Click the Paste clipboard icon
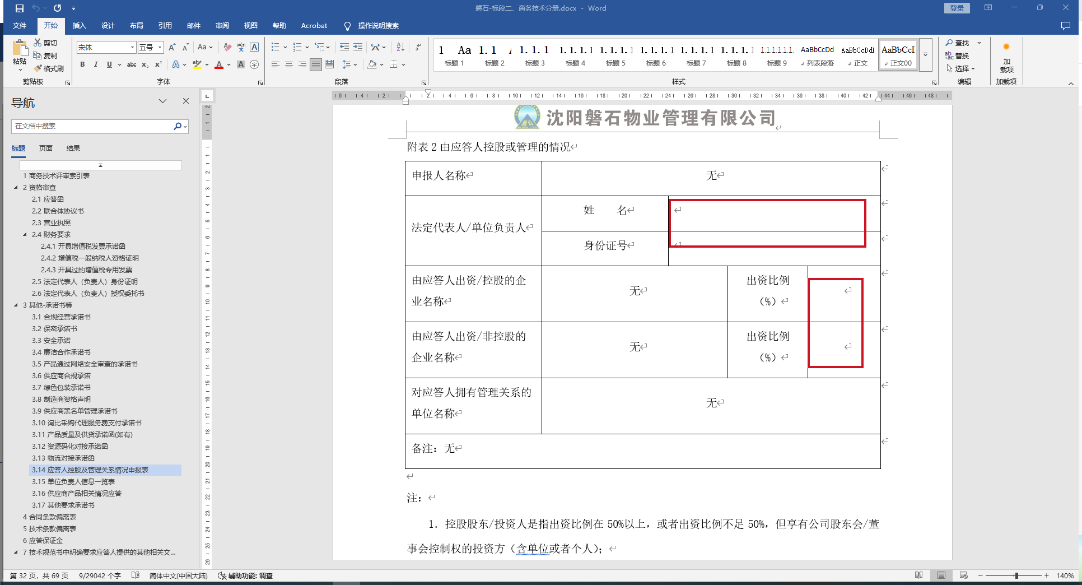Image resolution: width=1082 pixels, height=585 pixels. (20, 49)
